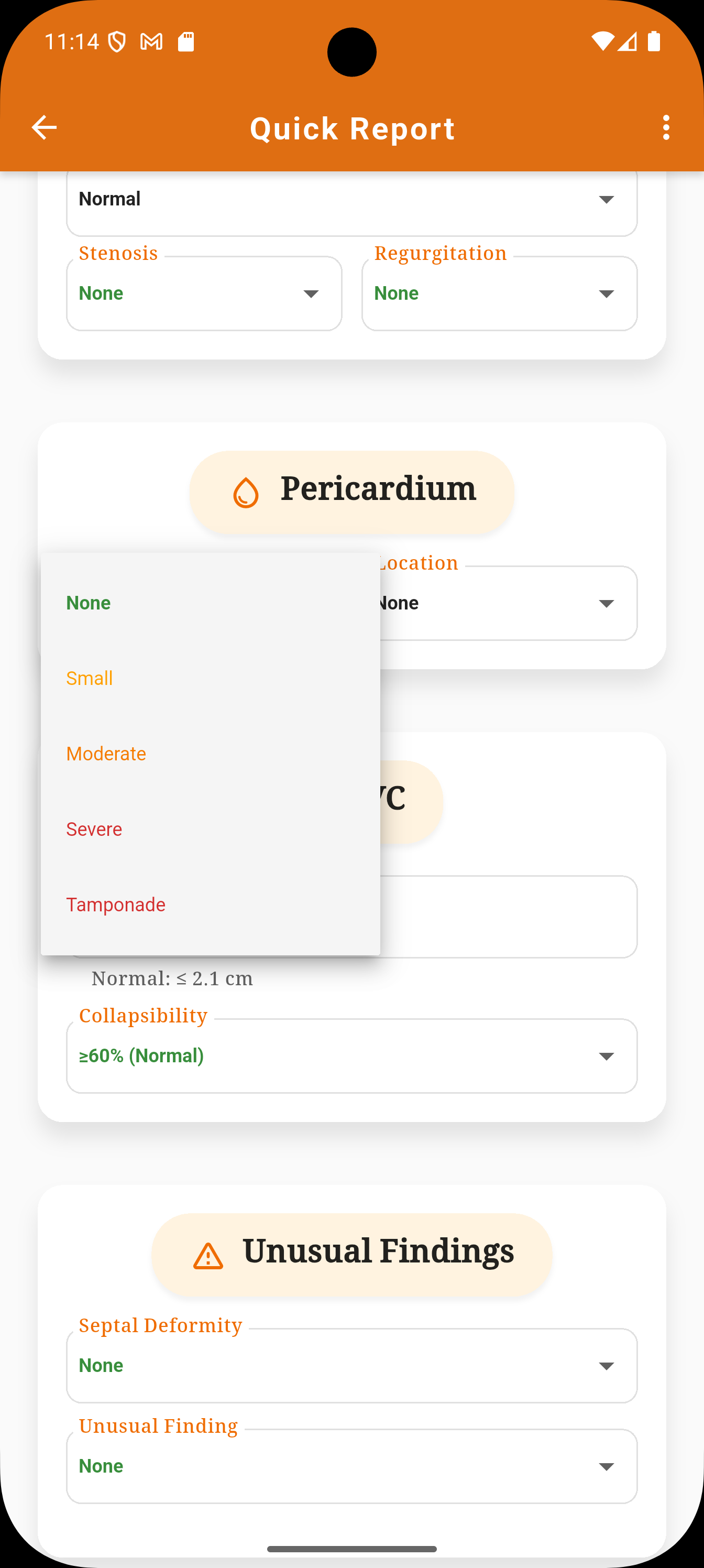The width and height of the screenshot is (704, 1568).
Task: Select Small from the effusion list
Action: coord(211,679)
